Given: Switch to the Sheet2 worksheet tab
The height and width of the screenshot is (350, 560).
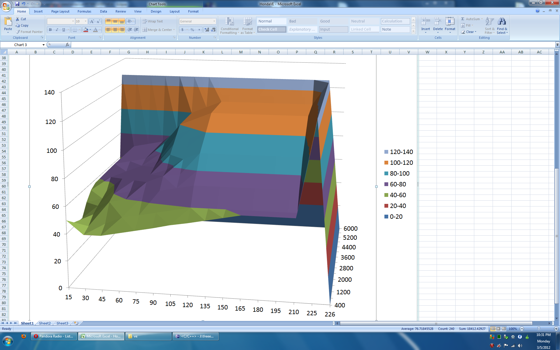Looking at the screenshot, I should tap(45, 323).
